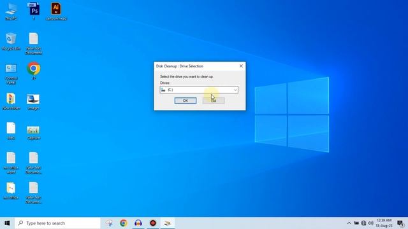
Task: Show hidden system tray icons
Action: pos(349,223)
